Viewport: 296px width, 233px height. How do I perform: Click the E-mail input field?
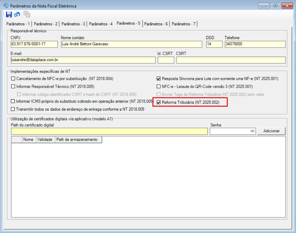[83, 60]
